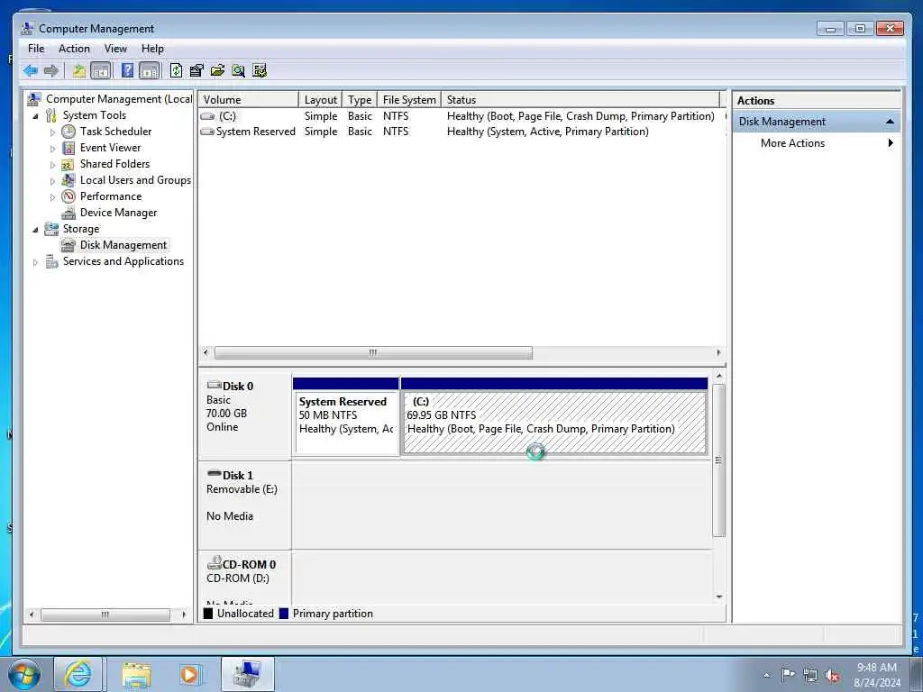Collapse the Storage node arrow
This screenshot has height=692, width=923.
[35, 230]
